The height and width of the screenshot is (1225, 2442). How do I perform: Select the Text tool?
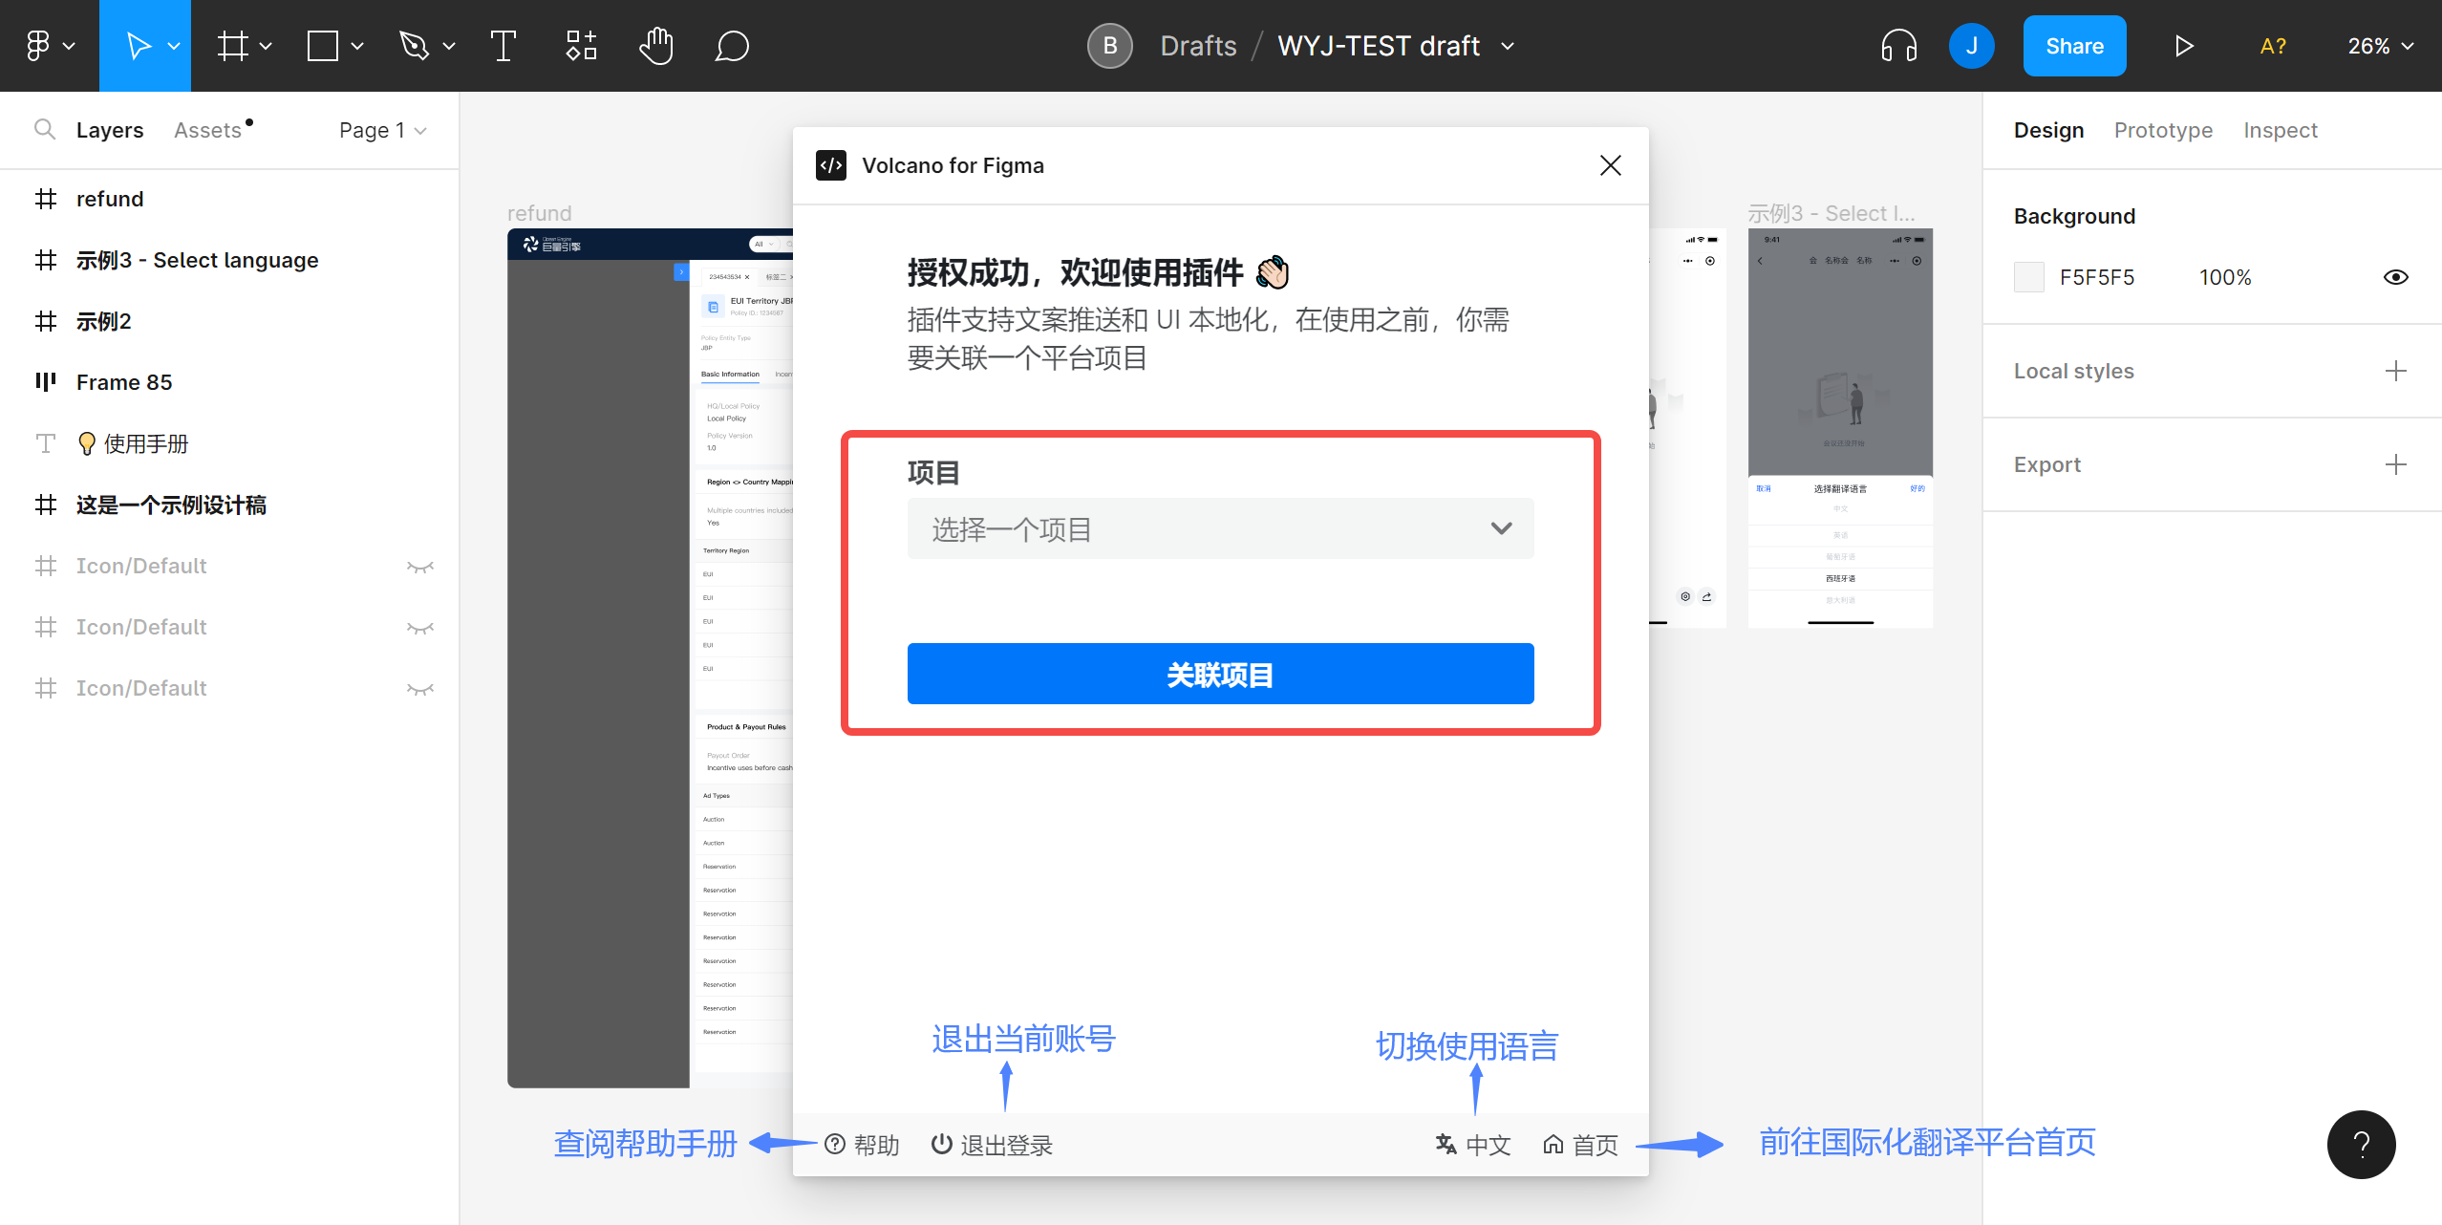(x=503, y=46)
